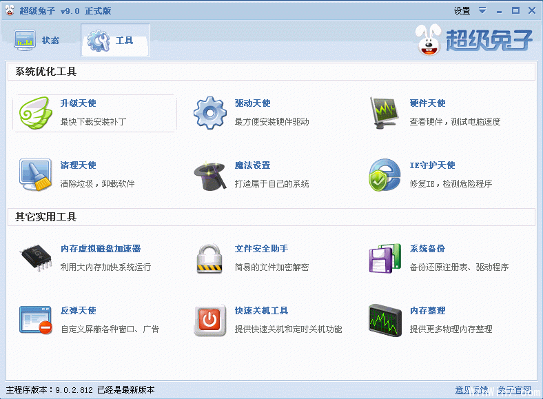543x399 pixels.
Task: Click status text 已经是最新版本
Action: 126,390
